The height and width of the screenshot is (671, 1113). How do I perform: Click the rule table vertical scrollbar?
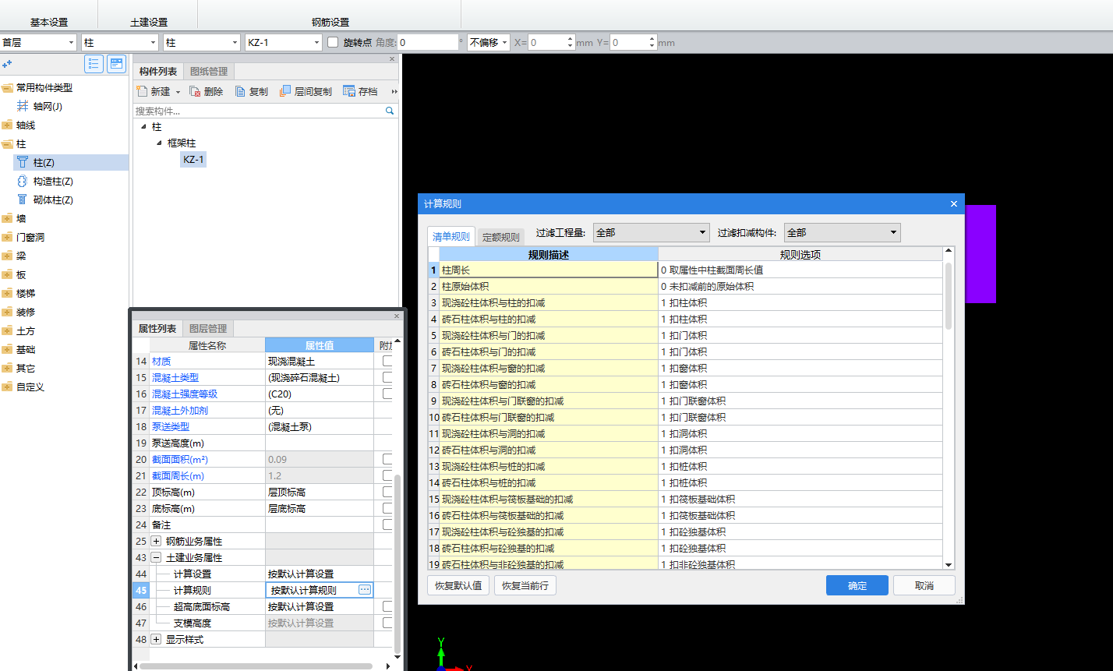(x=949, y=296)
